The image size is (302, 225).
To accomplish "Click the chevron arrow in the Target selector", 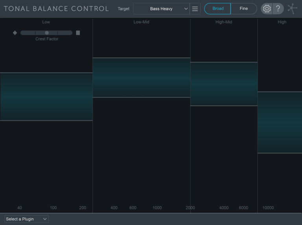I will coord(186,9).
